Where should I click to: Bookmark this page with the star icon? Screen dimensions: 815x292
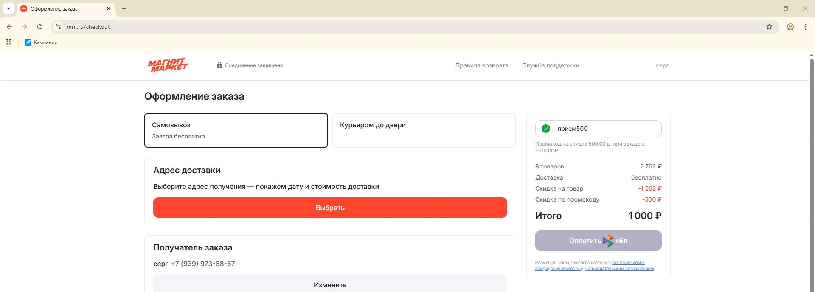pyautogui.click(x=769, y=27)
